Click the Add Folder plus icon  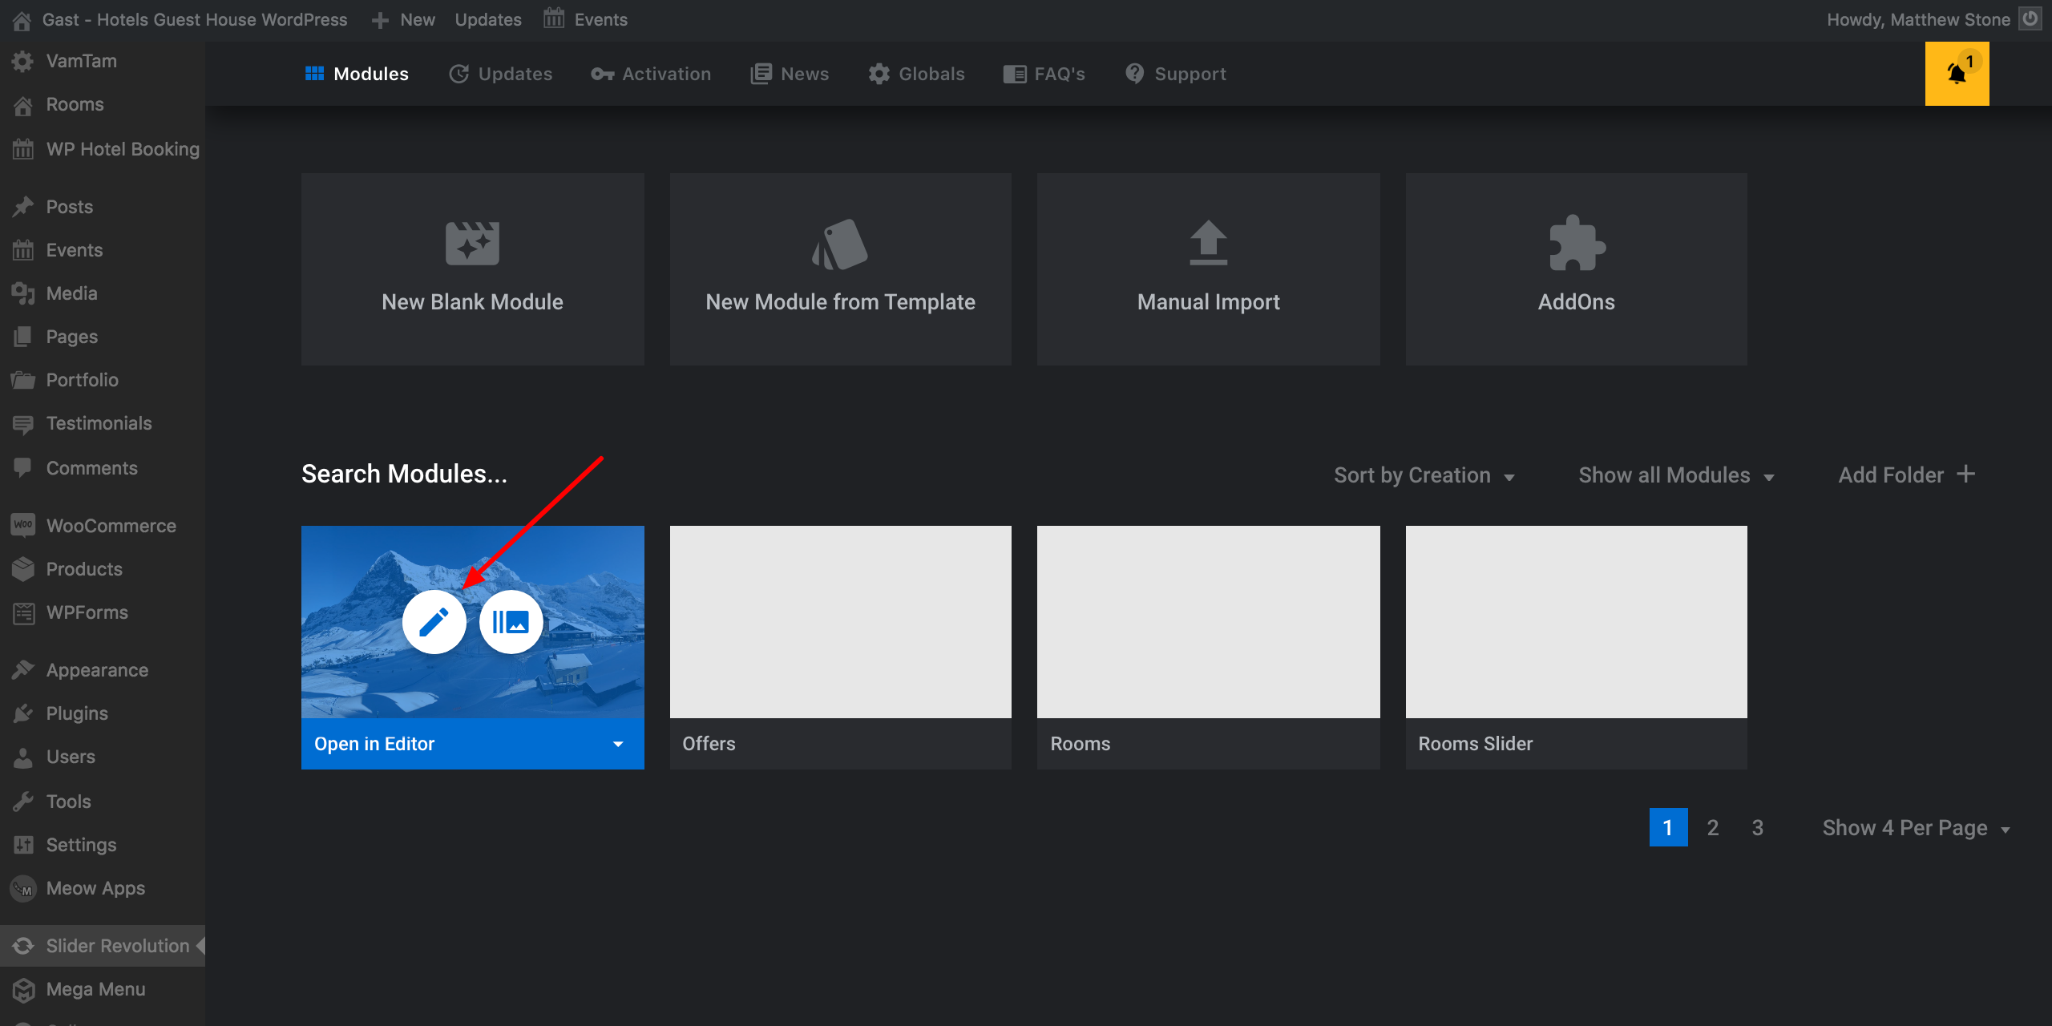click(x=1965, y=475)
